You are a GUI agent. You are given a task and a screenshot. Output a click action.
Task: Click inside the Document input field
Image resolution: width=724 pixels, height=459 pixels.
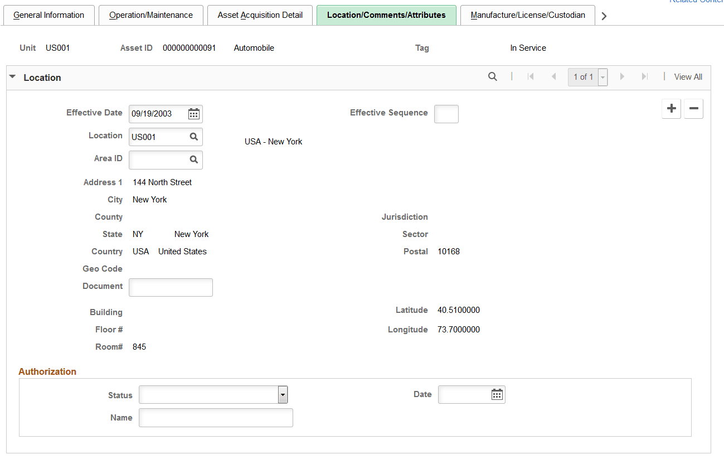170,287
